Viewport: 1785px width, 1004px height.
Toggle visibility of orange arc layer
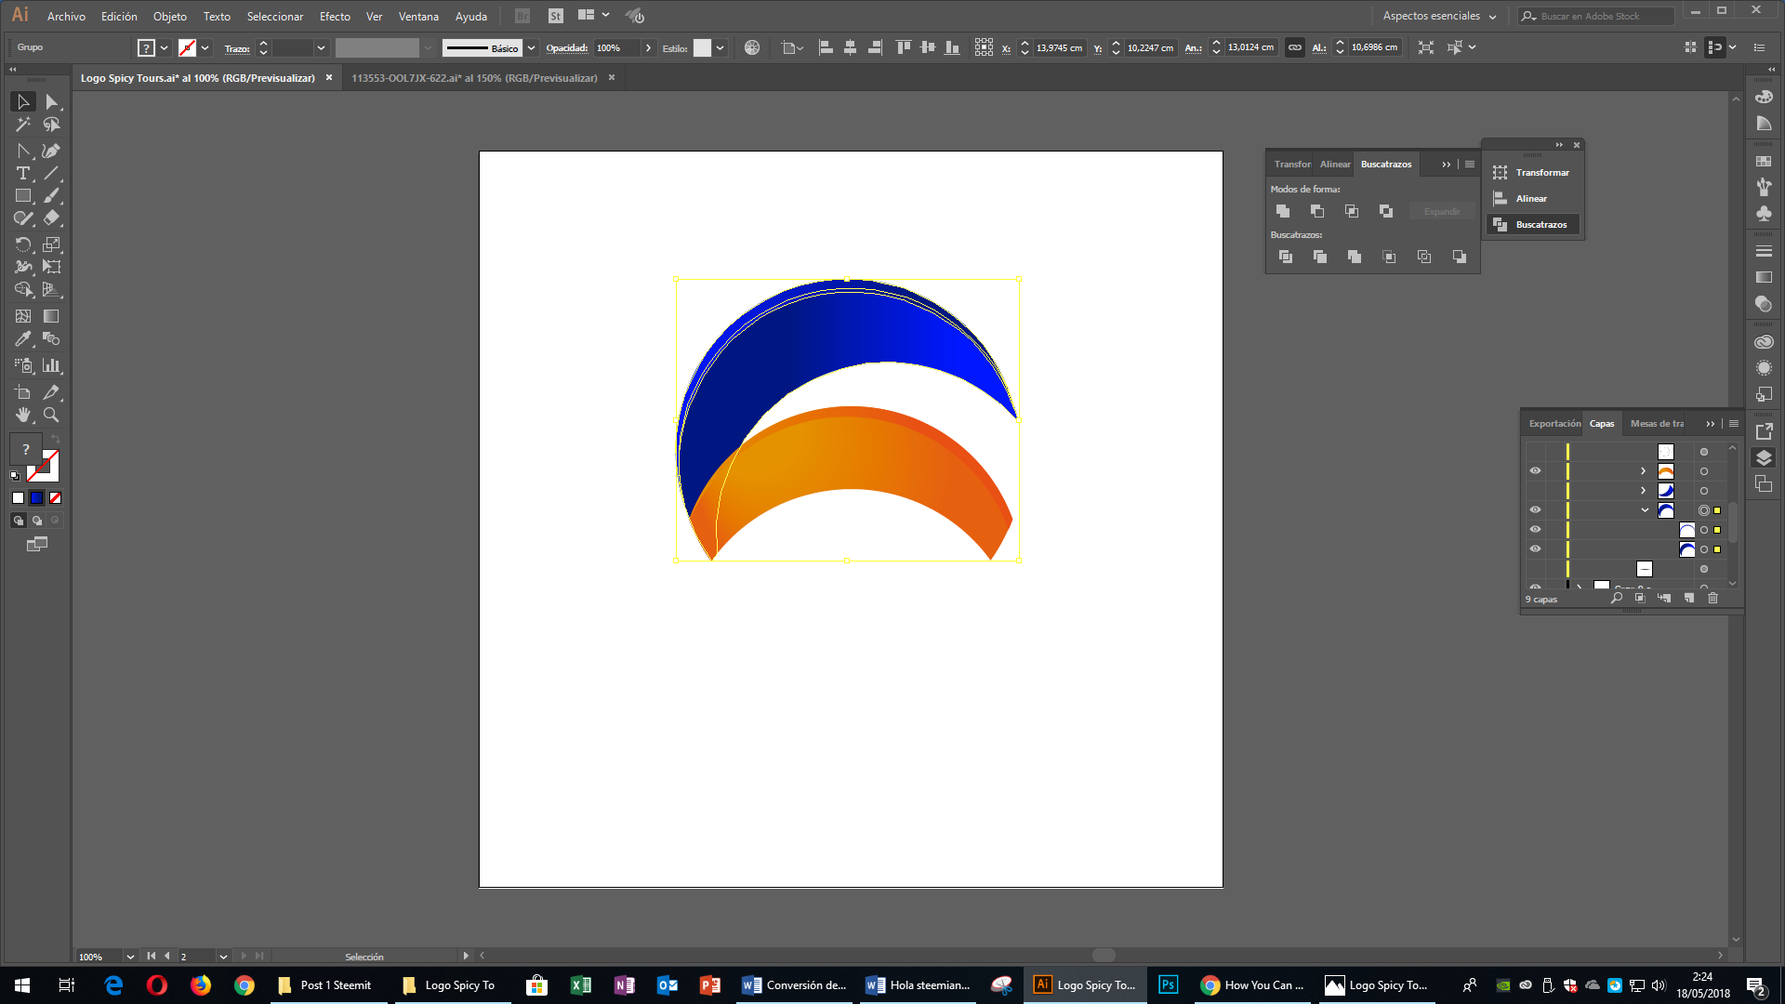tap(1535, 470)
